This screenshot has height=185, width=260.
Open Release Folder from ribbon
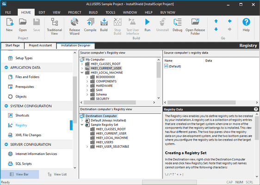tap(195, 26)
